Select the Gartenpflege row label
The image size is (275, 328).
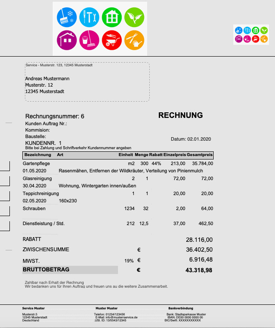[36, 164]
